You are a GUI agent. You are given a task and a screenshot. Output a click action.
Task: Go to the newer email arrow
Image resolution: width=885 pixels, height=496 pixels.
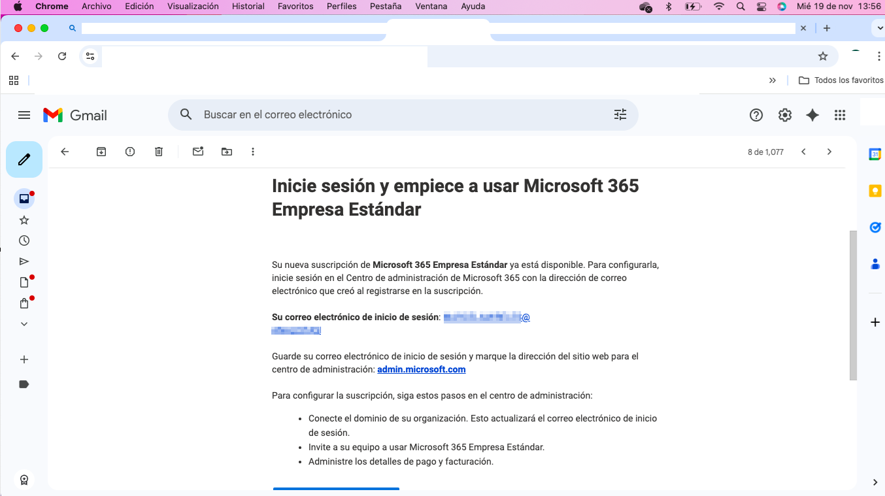(803, 152)
